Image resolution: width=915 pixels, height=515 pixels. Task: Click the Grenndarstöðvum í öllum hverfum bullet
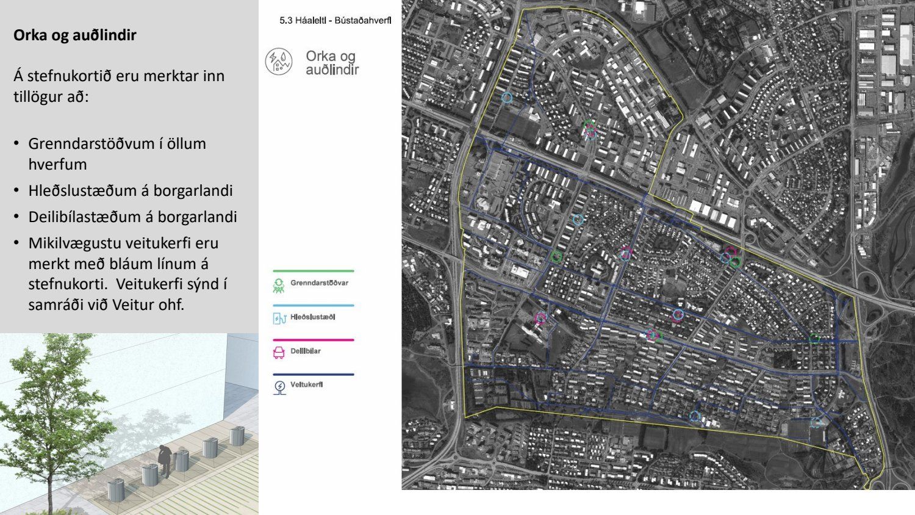(x=117, y=154)
